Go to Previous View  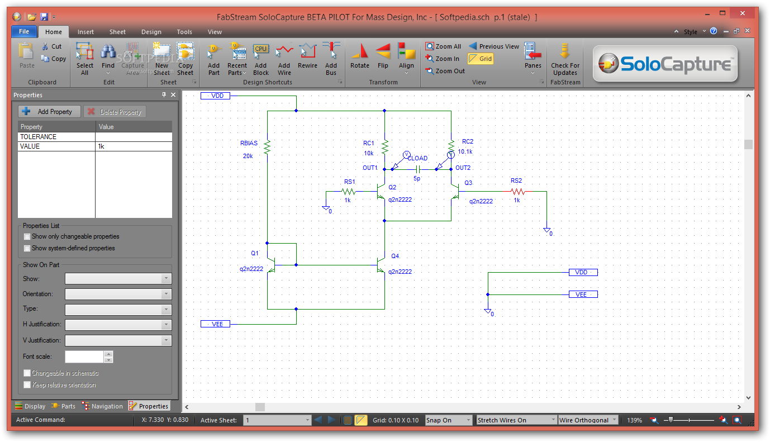[x=494, y=46]
